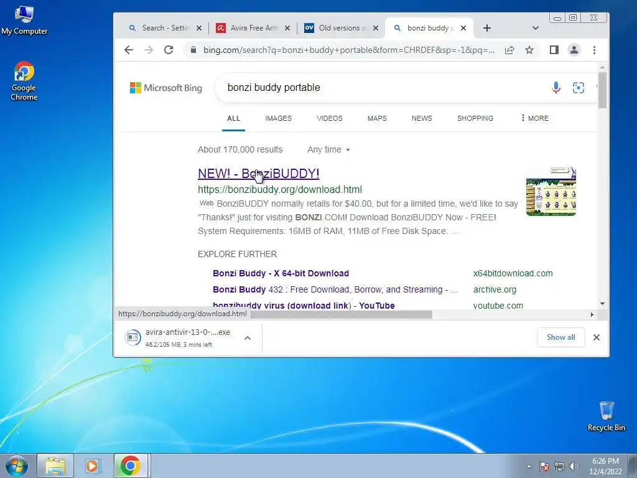
Task: Switch to IMAGES search results
Action: (x=278, y=118)
